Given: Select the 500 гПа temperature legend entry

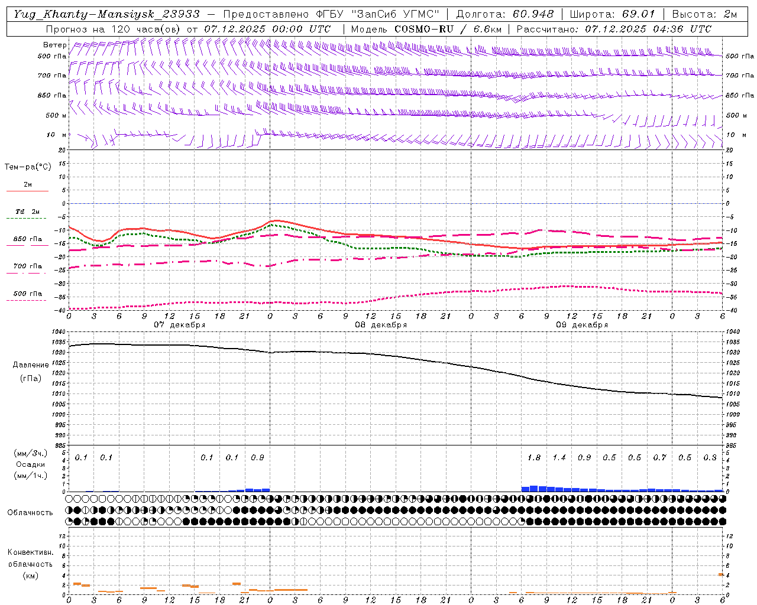Looking at the screenshot, I should [28, 294].
